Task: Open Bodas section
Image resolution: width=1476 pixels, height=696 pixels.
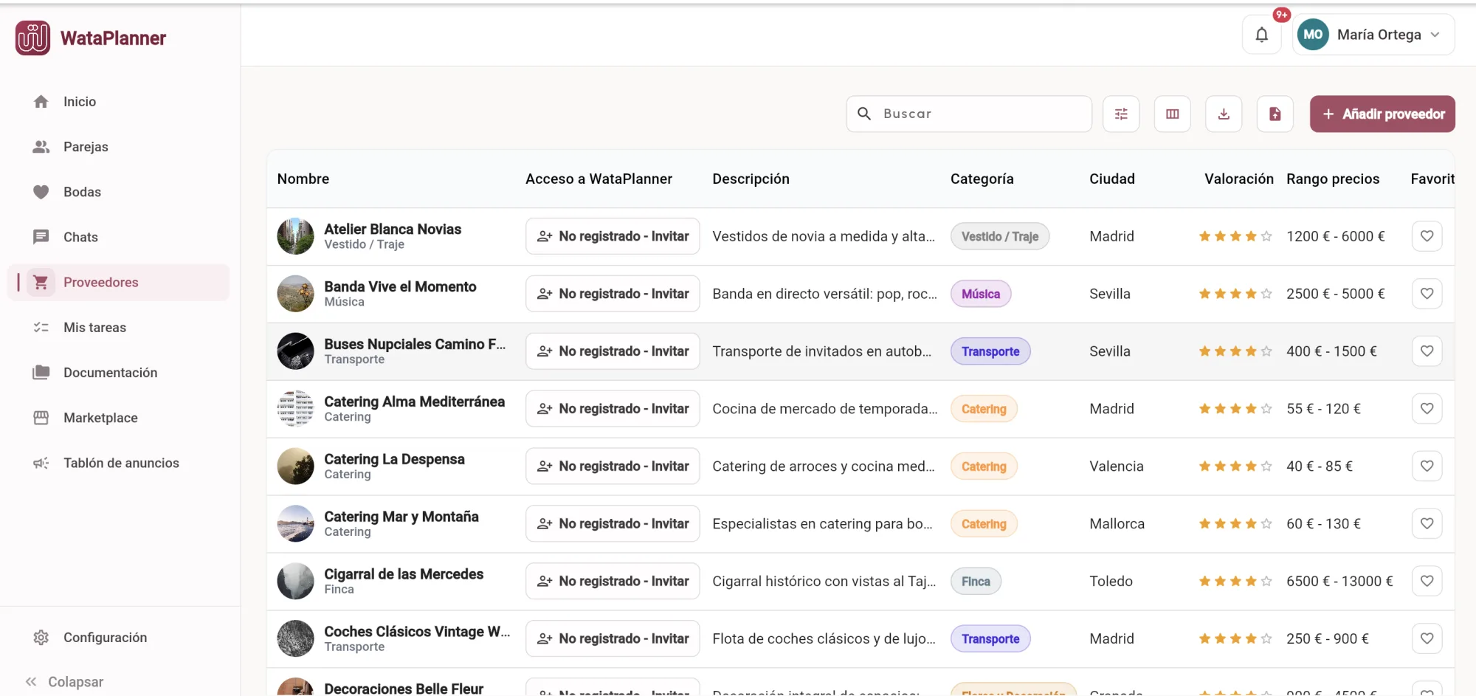Action: [x=118, y=192]
